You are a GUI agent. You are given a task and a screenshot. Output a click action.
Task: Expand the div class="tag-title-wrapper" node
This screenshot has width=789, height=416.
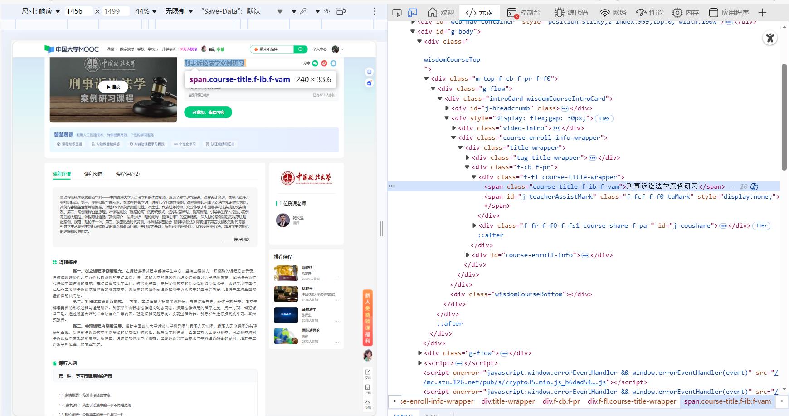click(x=468, y=157)
